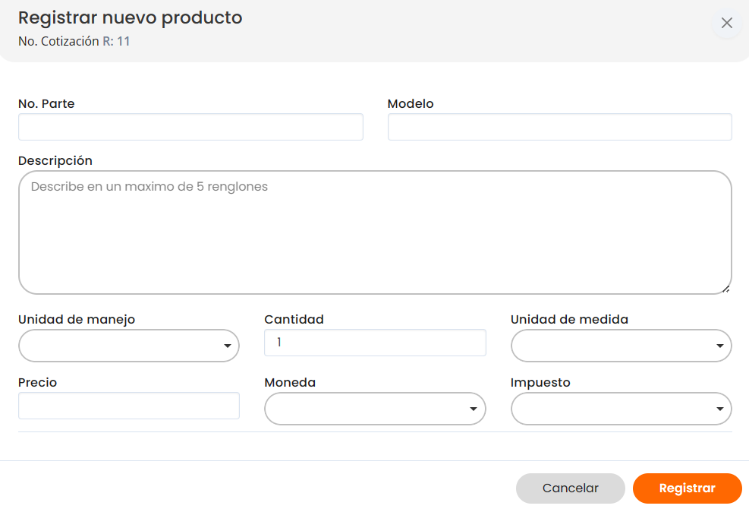Grab the Descripción textarea resize handle
Screen dimensions: 749x512
click(x=726, y=289)
